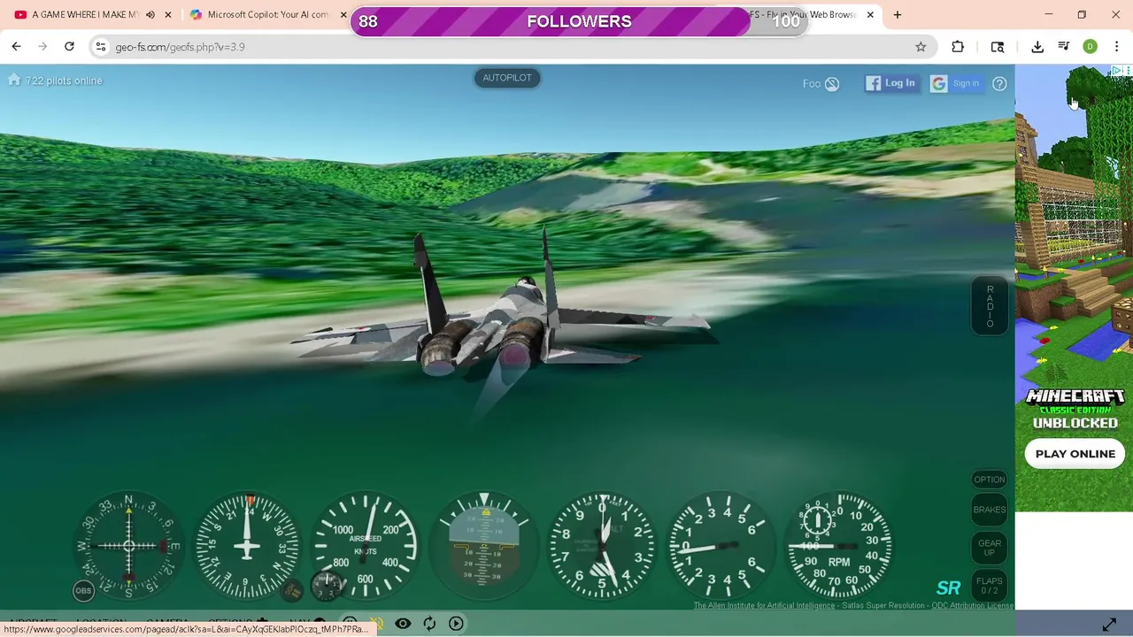The height and width of the screenshot is (637, 1133).
Task: Sign in with the Google button
Action: (x=956, y=83)
